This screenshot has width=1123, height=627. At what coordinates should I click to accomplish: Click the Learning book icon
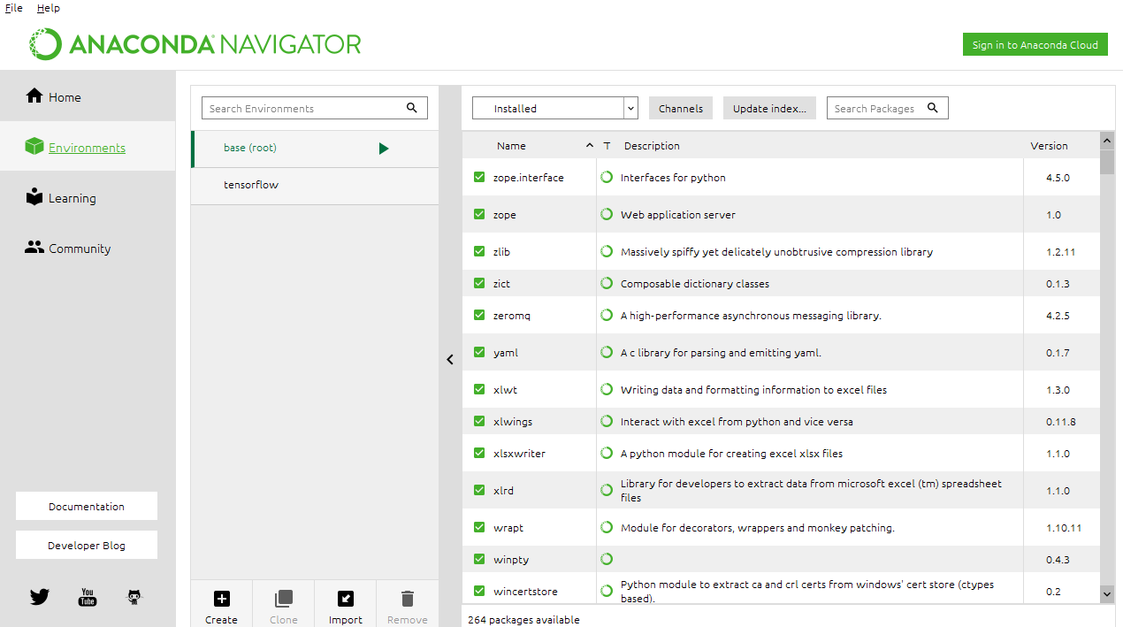[34, 197]
